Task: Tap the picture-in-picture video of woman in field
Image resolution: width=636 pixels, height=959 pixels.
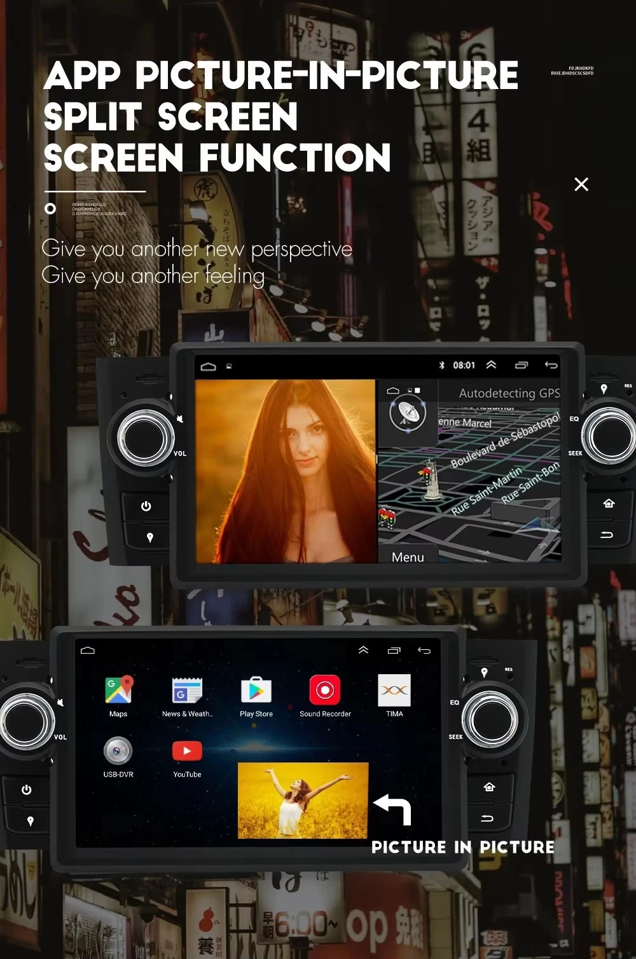Action: click(303, 800)
